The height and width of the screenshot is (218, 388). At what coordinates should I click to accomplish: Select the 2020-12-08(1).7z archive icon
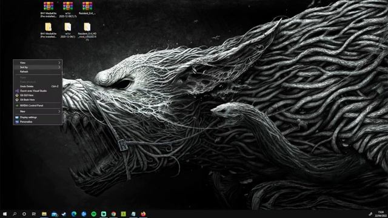tap(68, 6)
